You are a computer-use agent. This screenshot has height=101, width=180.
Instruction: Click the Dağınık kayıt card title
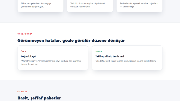coord(28,56)
